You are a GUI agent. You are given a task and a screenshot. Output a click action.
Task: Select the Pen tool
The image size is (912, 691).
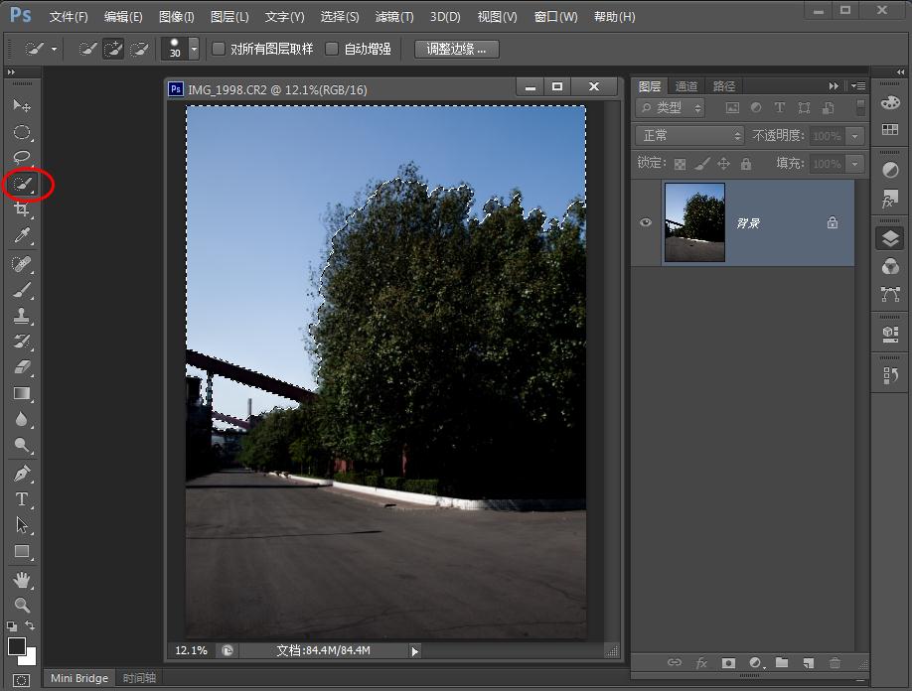[22, 474]
